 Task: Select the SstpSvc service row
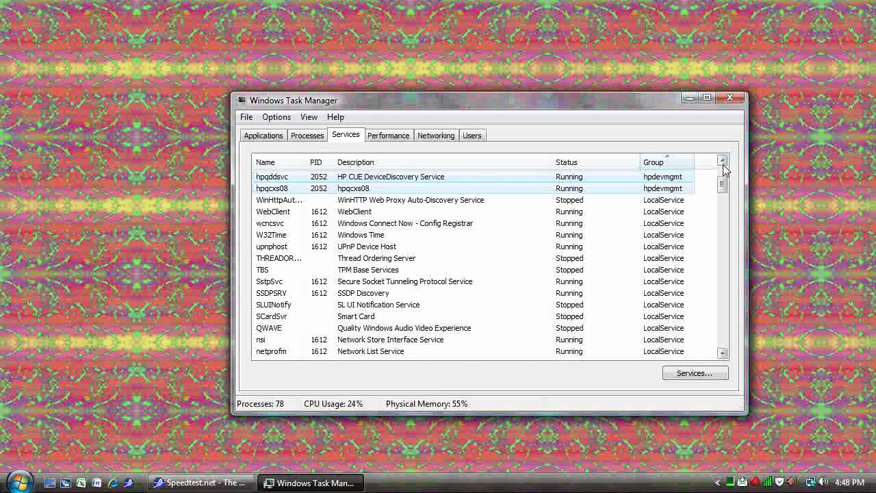[x=473, y=281]
